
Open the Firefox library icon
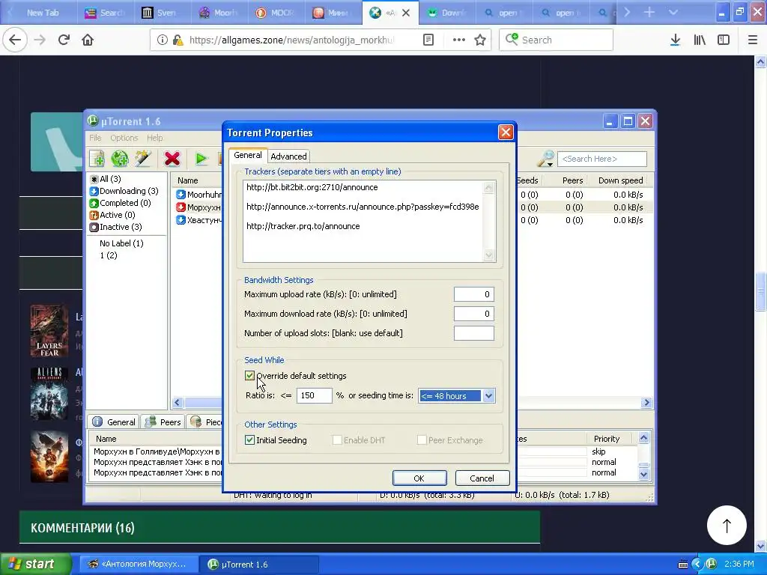coord(700,40)
